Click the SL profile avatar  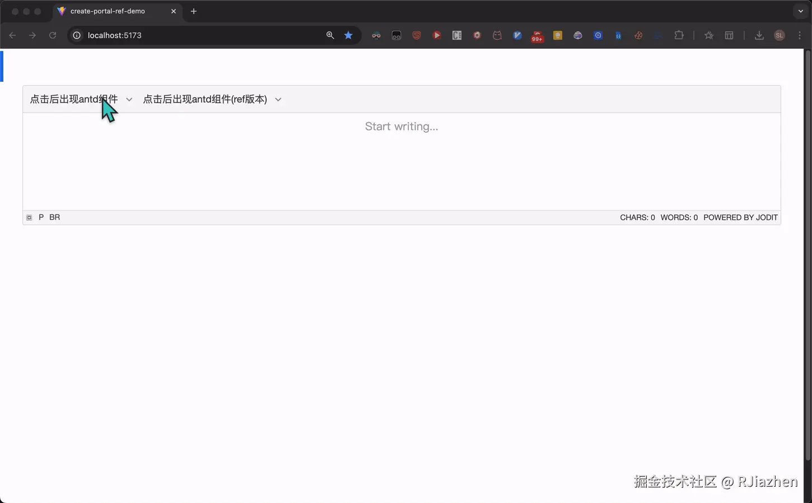coord(779,35)
